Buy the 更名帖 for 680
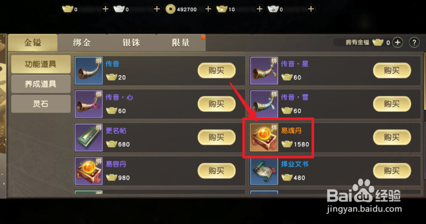Screen dimensions: 426x224 point(216,138)
